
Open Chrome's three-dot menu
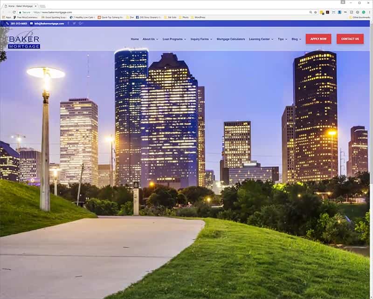369,12
